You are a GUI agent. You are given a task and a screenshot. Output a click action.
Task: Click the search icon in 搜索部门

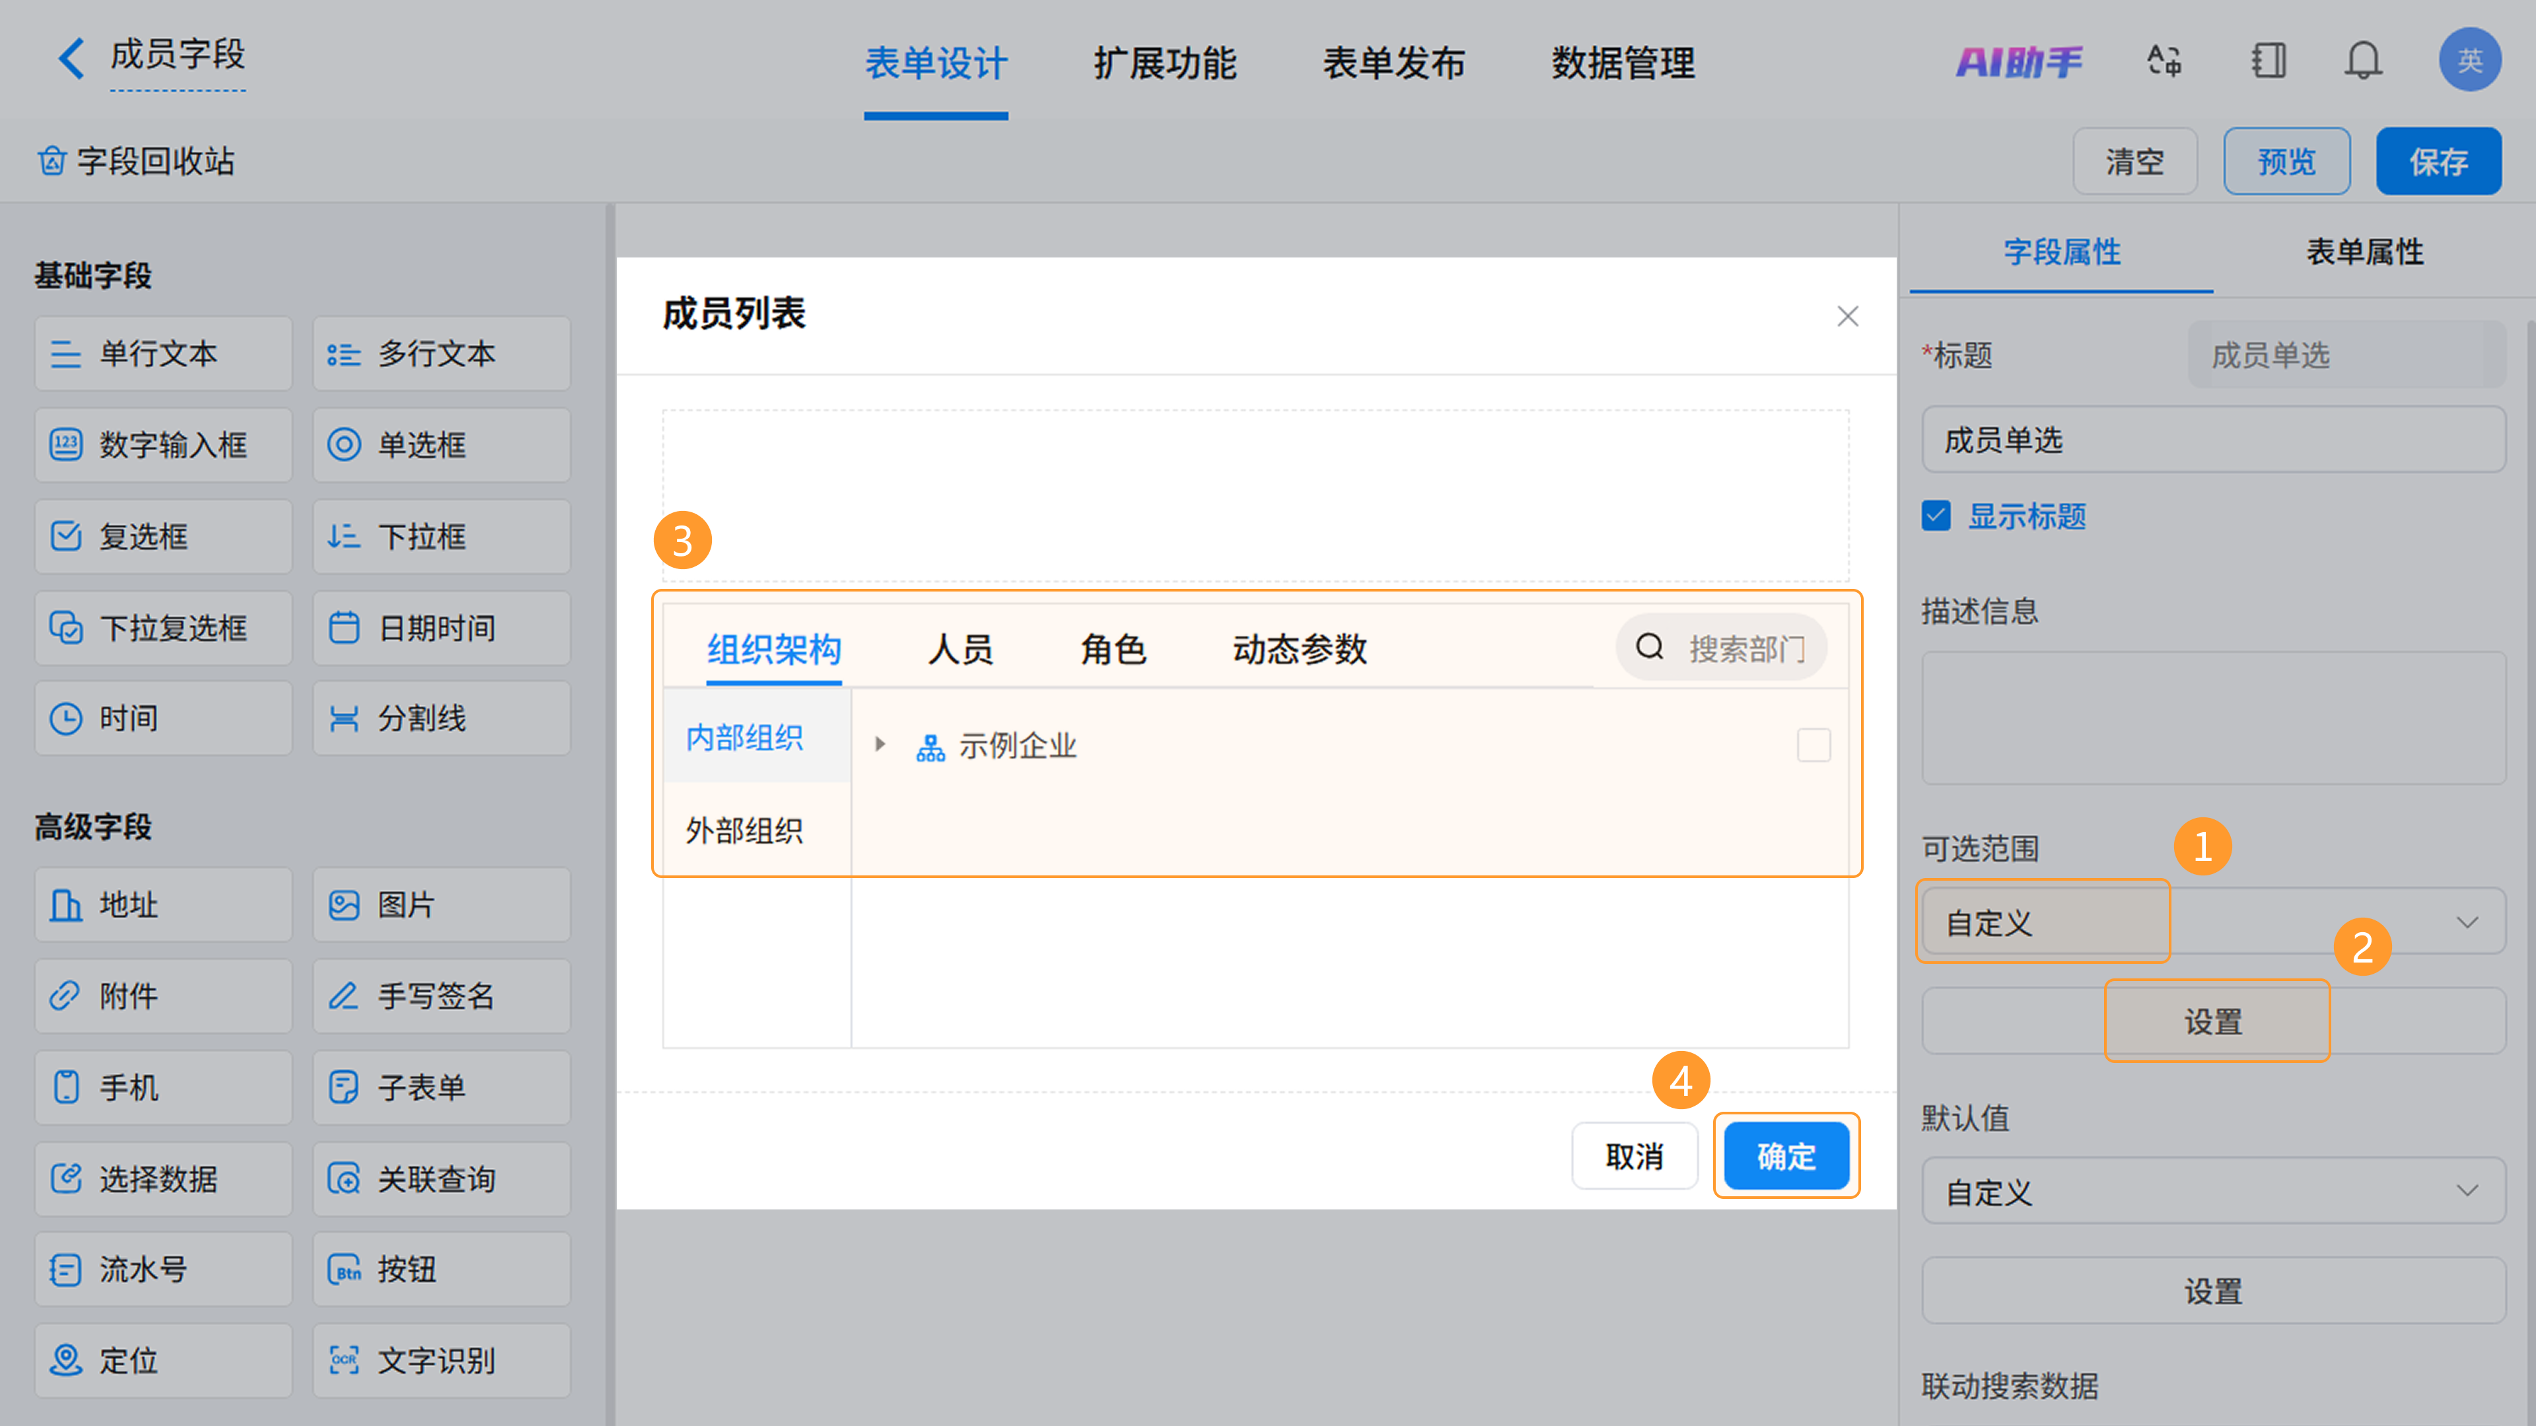click(1650, 648)
